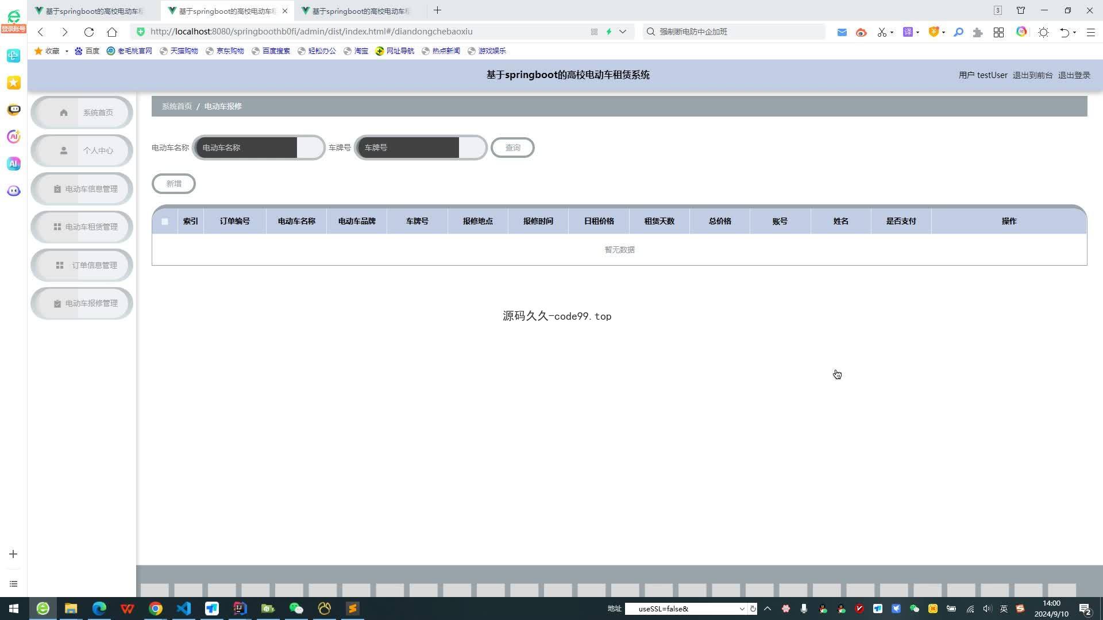Click the 是否支付 column header

pos(901,221)
